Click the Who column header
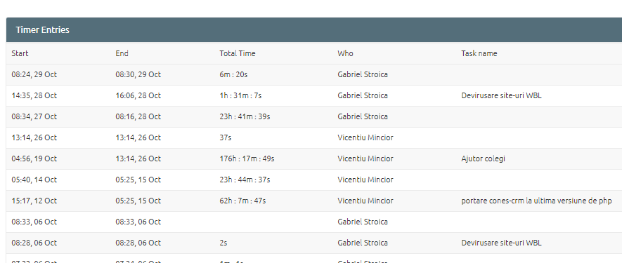Viewport: 622px width, 263px height. [x=345, y=53]
